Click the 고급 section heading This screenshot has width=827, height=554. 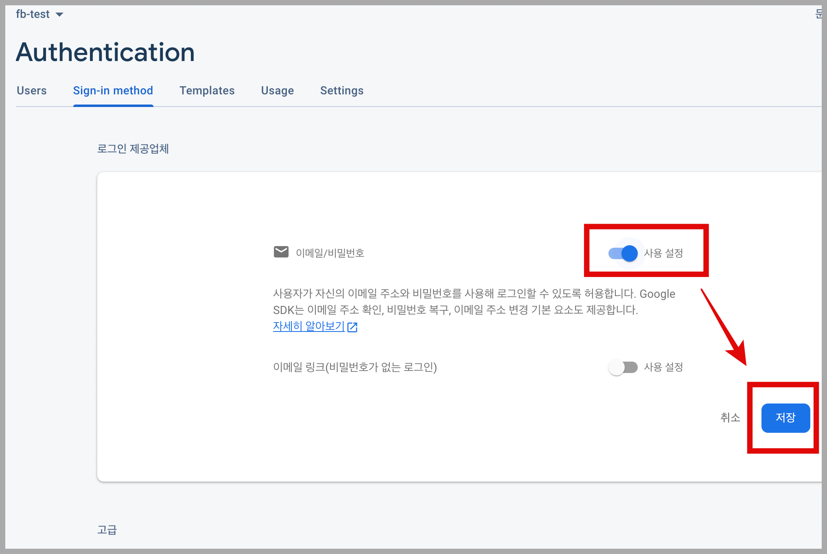(107, 530)
